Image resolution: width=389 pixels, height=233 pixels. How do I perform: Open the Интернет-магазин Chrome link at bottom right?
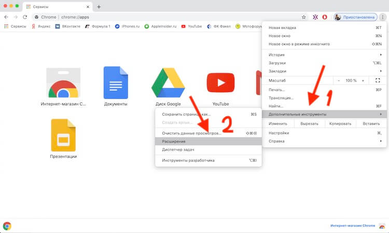pyautogui.click(x=353, y=226)
